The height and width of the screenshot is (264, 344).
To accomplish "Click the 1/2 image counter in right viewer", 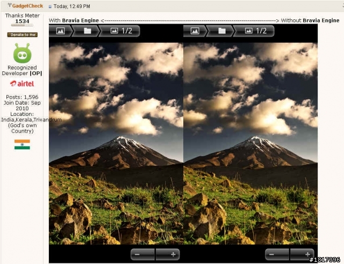I will pyautogui.click(x=255, y=31).
